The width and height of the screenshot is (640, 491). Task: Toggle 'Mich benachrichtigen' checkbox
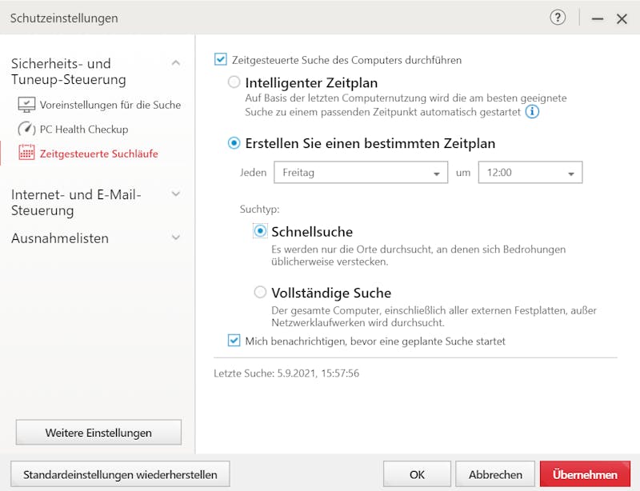[234, 341]
